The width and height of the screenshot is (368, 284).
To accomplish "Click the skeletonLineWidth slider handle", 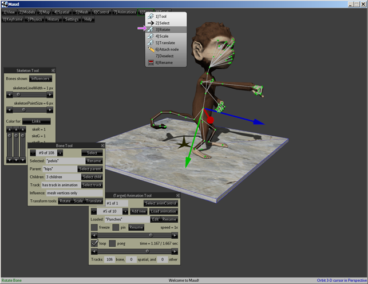I will 18,94.
